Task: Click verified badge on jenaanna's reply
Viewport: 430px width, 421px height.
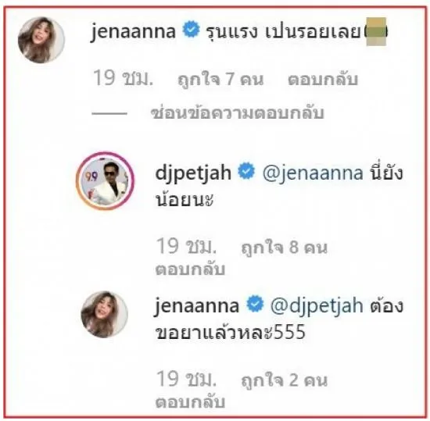Action: pos(255,304)
